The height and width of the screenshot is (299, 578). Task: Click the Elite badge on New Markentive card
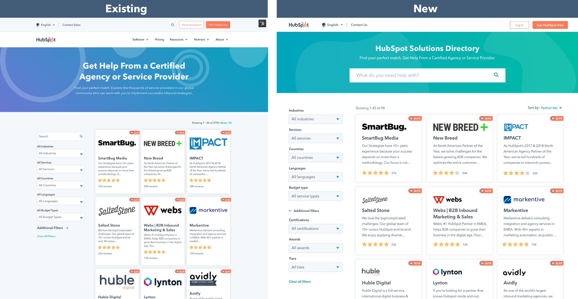(556, 191)
